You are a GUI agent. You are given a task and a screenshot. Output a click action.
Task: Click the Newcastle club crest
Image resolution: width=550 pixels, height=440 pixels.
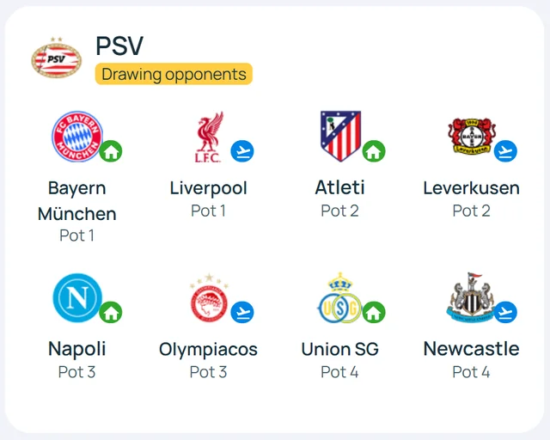click(x=471, y=297)
